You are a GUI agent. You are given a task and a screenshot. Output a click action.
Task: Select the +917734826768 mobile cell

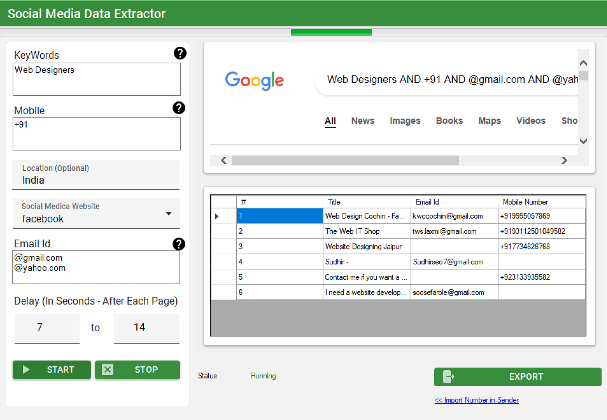click(x=542, y=246)
